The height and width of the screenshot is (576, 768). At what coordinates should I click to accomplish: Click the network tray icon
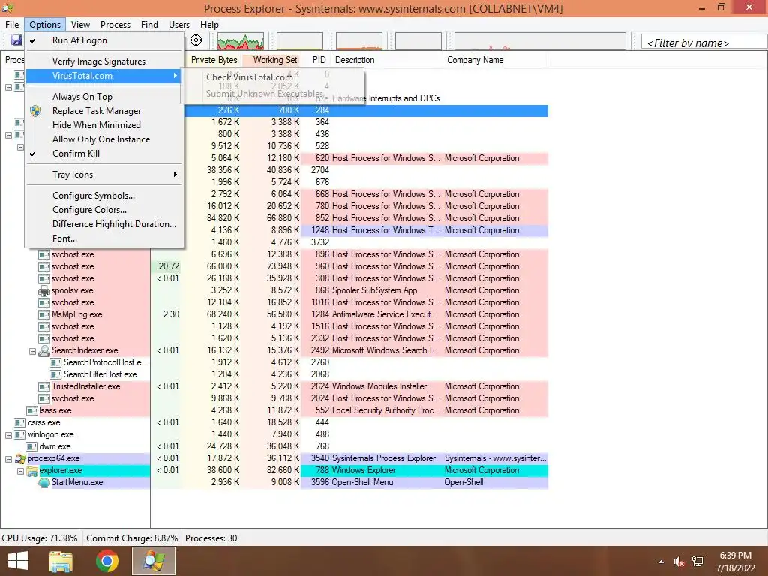[x=697, y=562]
